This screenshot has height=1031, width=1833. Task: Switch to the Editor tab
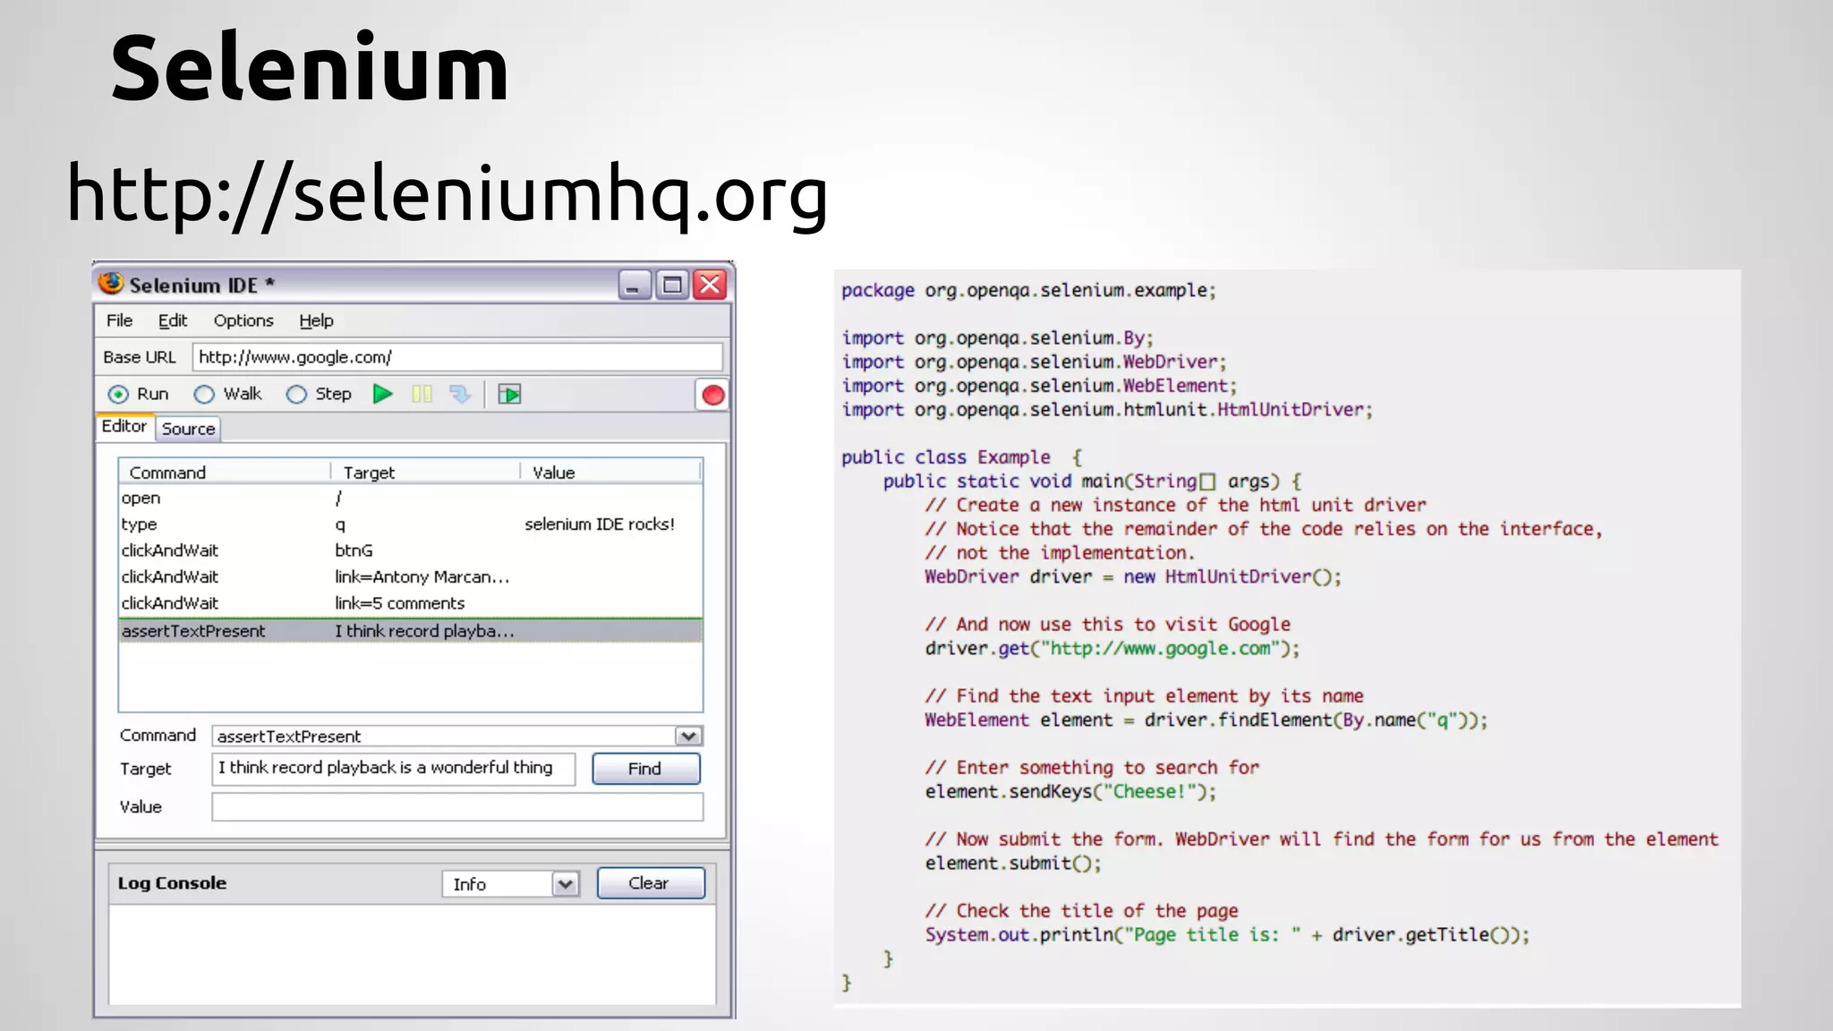124,427
